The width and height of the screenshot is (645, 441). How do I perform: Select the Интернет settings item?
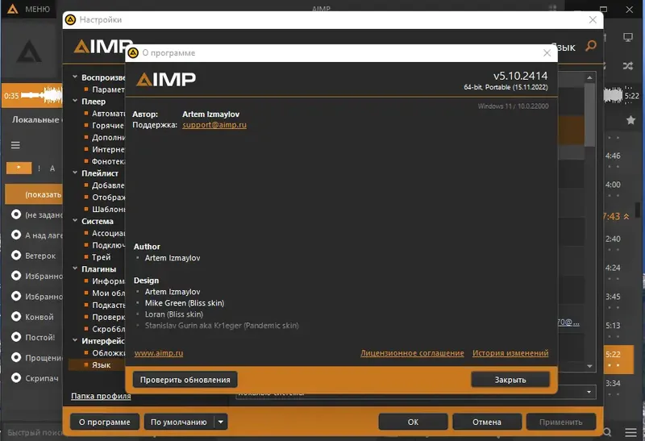point(108,149)
